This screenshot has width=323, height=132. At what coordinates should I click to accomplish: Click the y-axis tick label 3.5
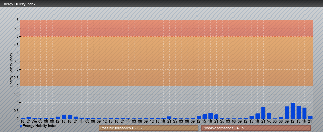point(16,61)
